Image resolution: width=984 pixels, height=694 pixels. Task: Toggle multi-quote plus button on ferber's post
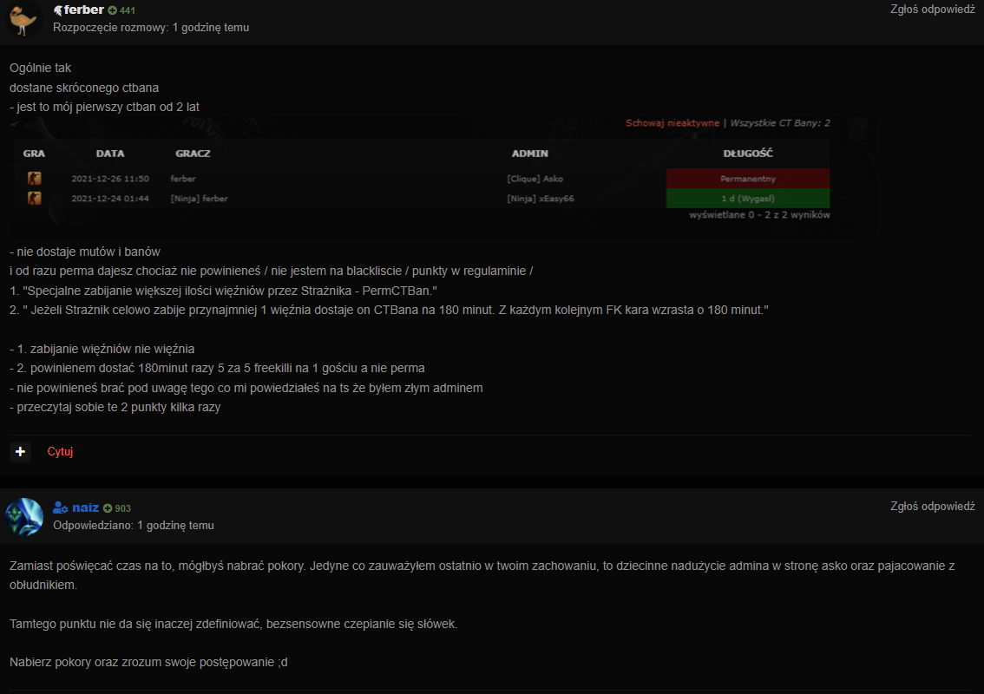[20, 451]
